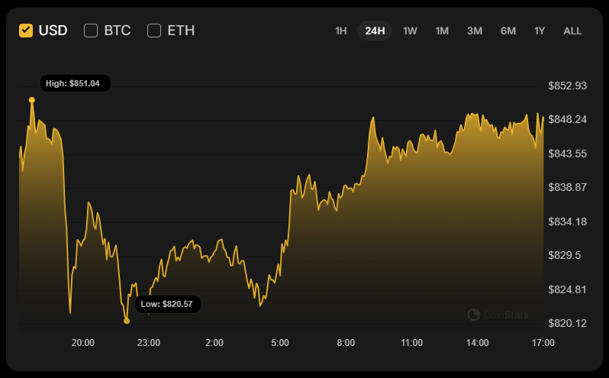Viewport: 609px width, 378px height.
Task: Show the 1M time range
Action: (442, 31)
